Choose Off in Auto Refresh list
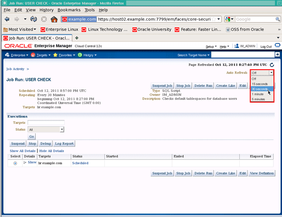Image resolution: width=282 pixels, height=217 pixels. click(262, 79)
